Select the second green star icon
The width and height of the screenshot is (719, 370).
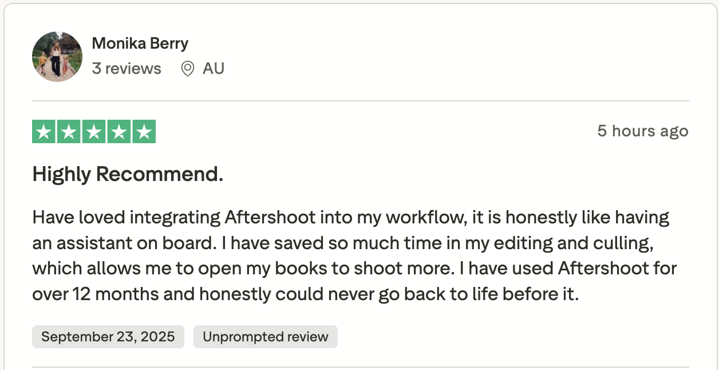click(x=68, y=131)
